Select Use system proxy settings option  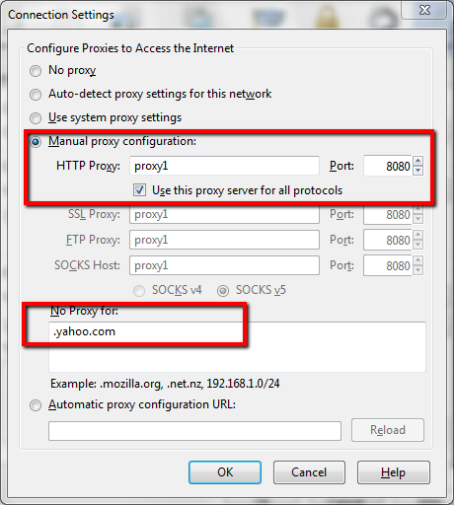(x=36, y=118)
